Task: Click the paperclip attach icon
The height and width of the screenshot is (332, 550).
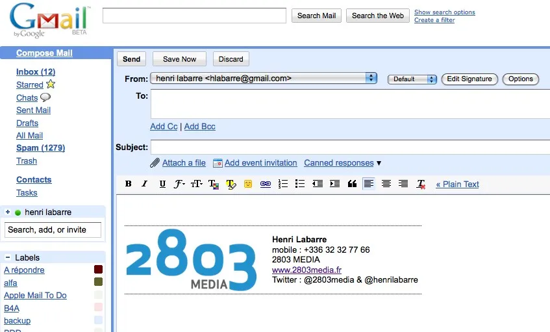Action: (x=155, y=163)
